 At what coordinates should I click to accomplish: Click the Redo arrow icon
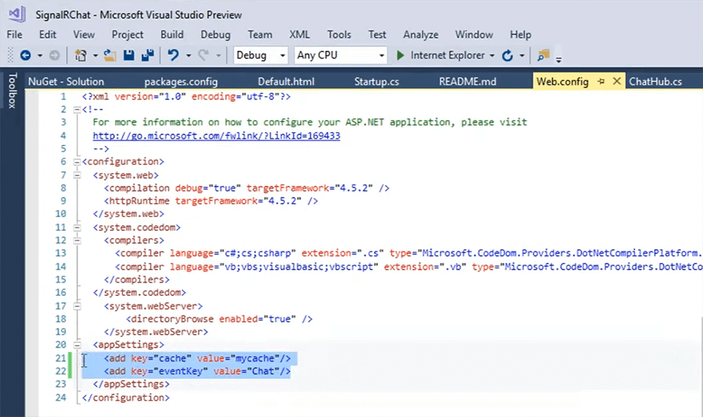204,55
